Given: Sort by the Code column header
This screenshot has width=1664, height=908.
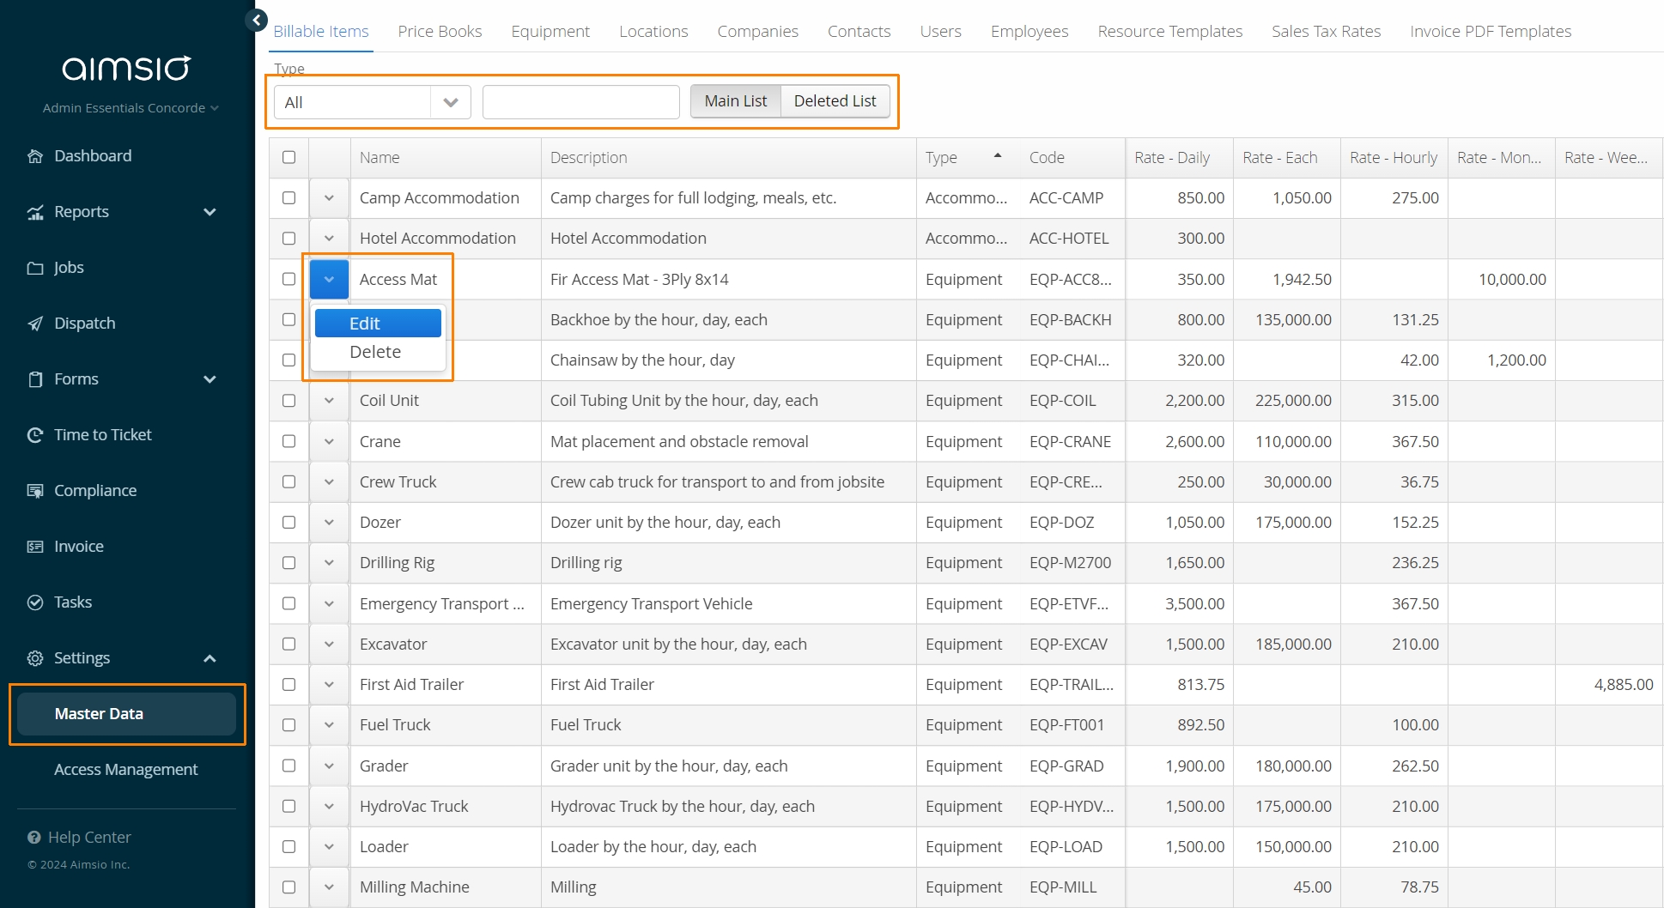Looking at the screenshot, I should tap(1072, 157).
